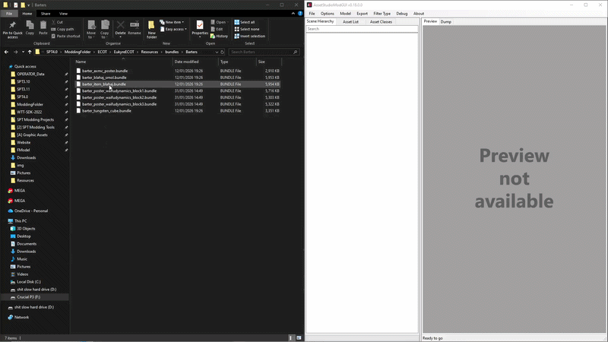This screenshot has width=608, height=342.
Task: Click ModdingFolder in address breadcrumb
Action: tap(78, 52)
